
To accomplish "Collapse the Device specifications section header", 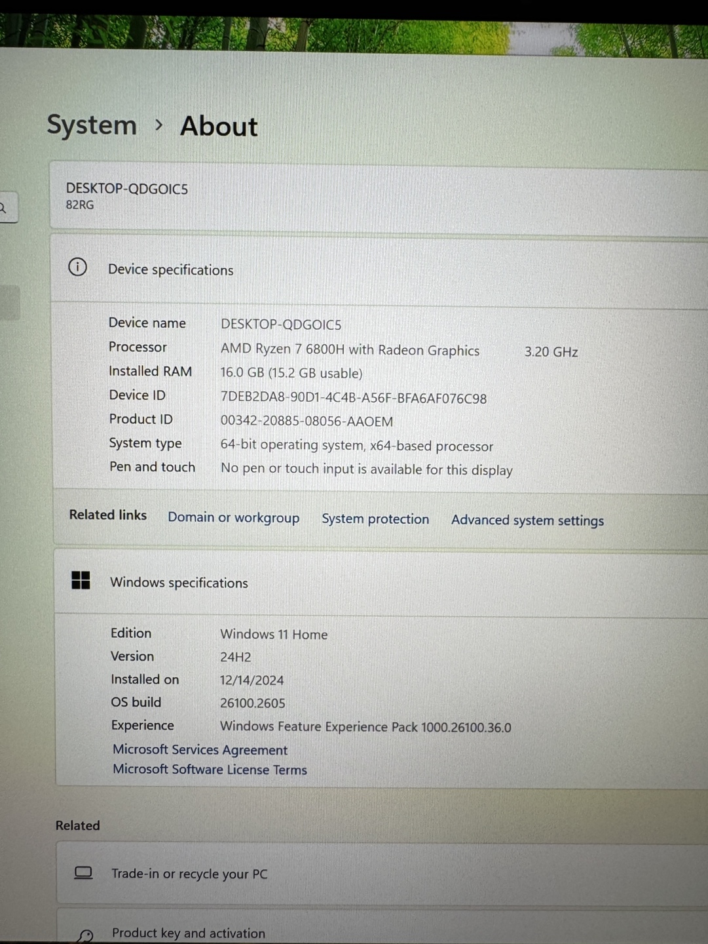I will coord(380,269).
